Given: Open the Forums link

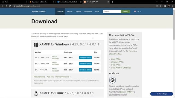Looking at the screenshot, I should (132, 51).
